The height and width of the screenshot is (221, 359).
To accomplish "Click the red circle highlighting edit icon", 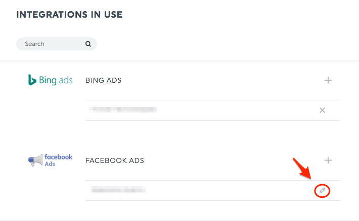I will click(x=322, y=191).
